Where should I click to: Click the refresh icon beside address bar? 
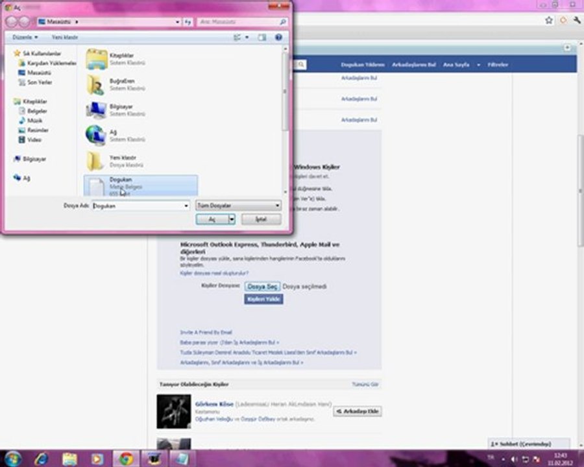click(188, 22)
